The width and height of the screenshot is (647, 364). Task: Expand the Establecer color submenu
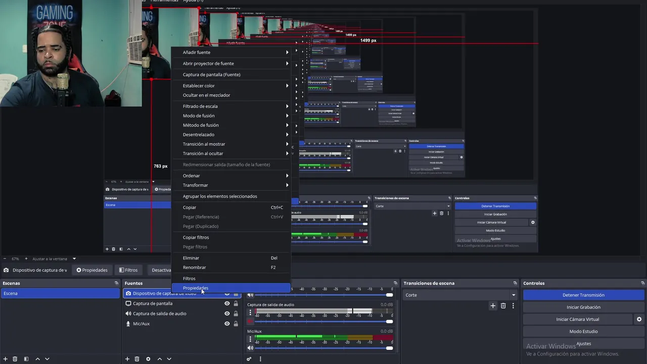coord(231,86)
